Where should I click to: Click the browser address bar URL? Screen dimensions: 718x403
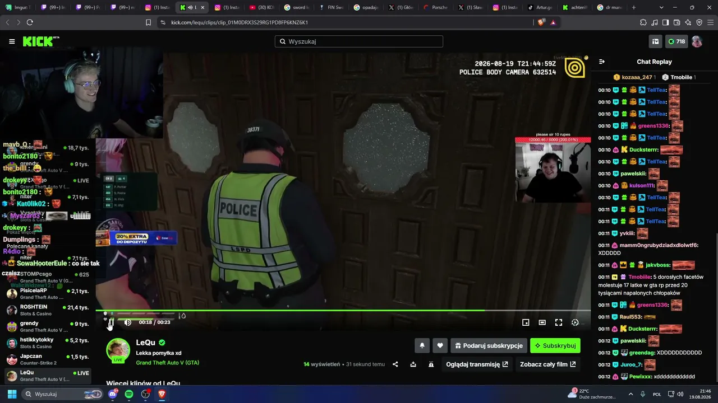point(240,22)
